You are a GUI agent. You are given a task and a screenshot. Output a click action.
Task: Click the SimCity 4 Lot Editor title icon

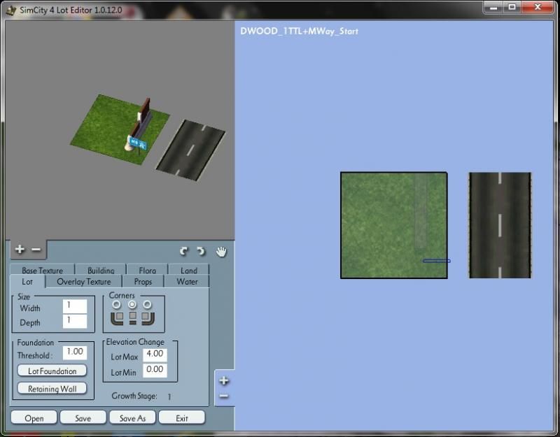coord(11,10)
